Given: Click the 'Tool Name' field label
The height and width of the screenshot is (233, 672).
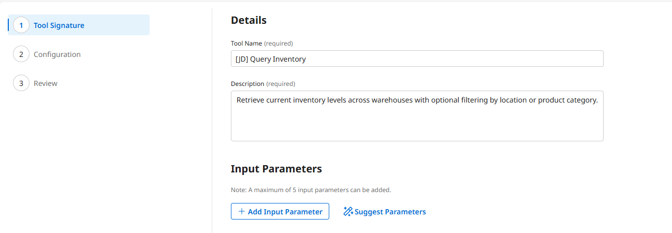Looking at the screenshot, I should [x=246, y=43].
